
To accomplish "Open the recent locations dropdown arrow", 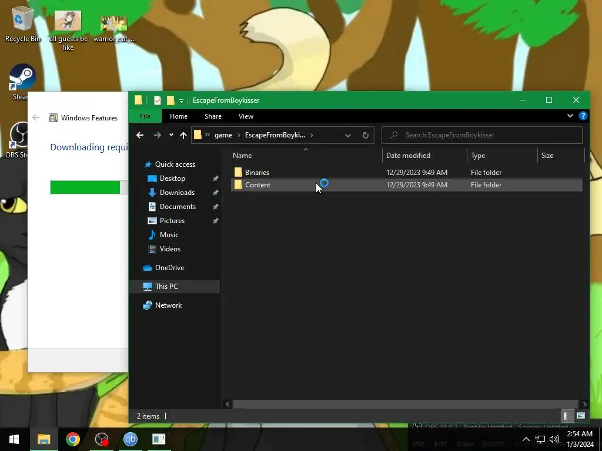I will coord(171,135).
